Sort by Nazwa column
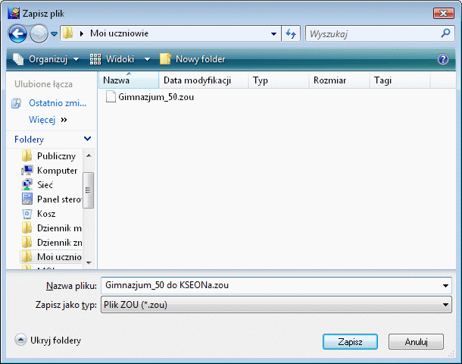The image size is (462, 364). coord(129,80)
